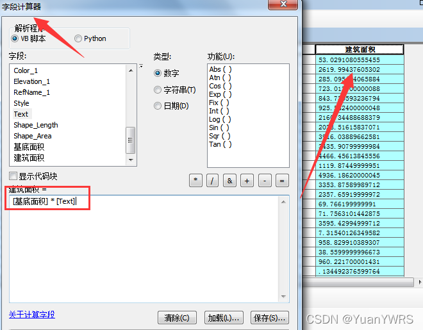Screen dimensions: 423x330
Task: Pick the Fix ( ) function
Action: pos(219,103)
